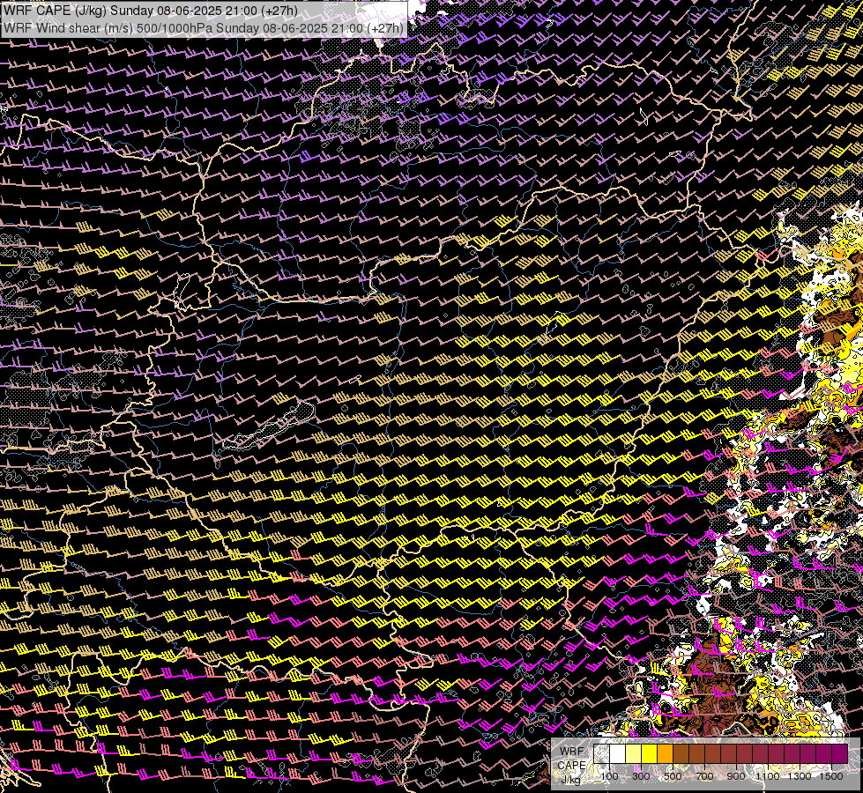Image resolution: width=863 pixels, height=793 pixels.
Task: Click the legend value 1100
Action: [768, 776]
